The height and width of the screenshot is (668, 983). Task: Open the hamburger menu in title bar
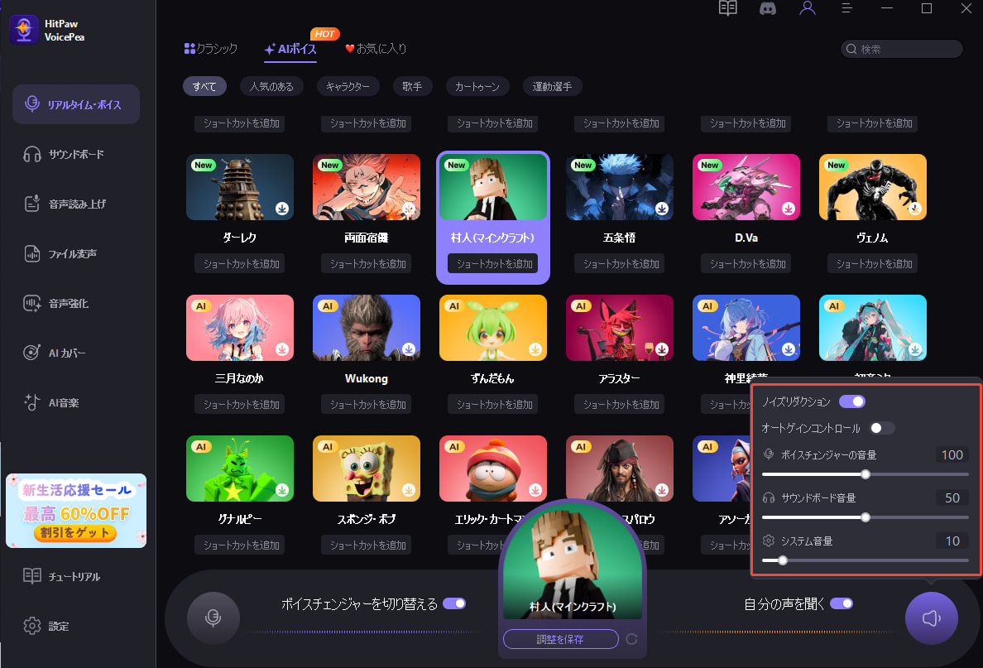(847, 8)
